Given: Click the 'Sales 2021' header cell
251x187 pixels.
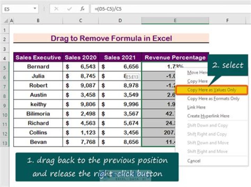Looking at the screenshot, I should 120,57.
